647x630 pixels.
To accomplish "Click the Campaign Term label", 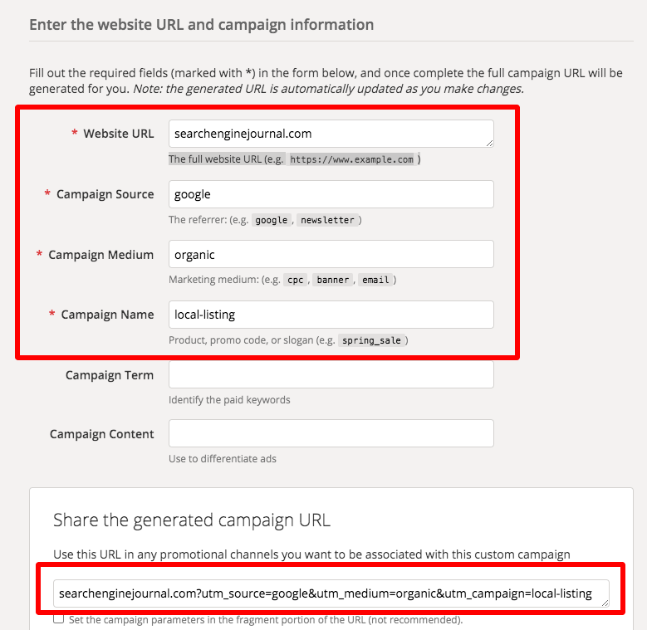I will (x=110, y=375).
